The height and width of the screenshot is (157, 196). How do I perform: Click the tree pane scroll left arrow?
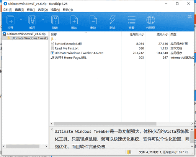click(4, 146)
